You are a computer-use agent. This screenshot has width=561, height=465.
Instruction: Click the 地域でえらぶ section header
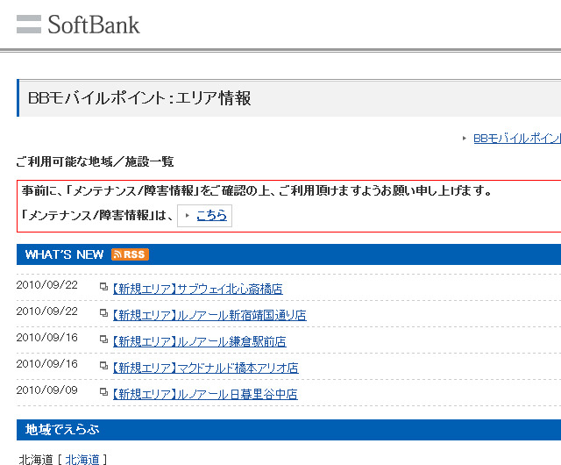[62, 430]
